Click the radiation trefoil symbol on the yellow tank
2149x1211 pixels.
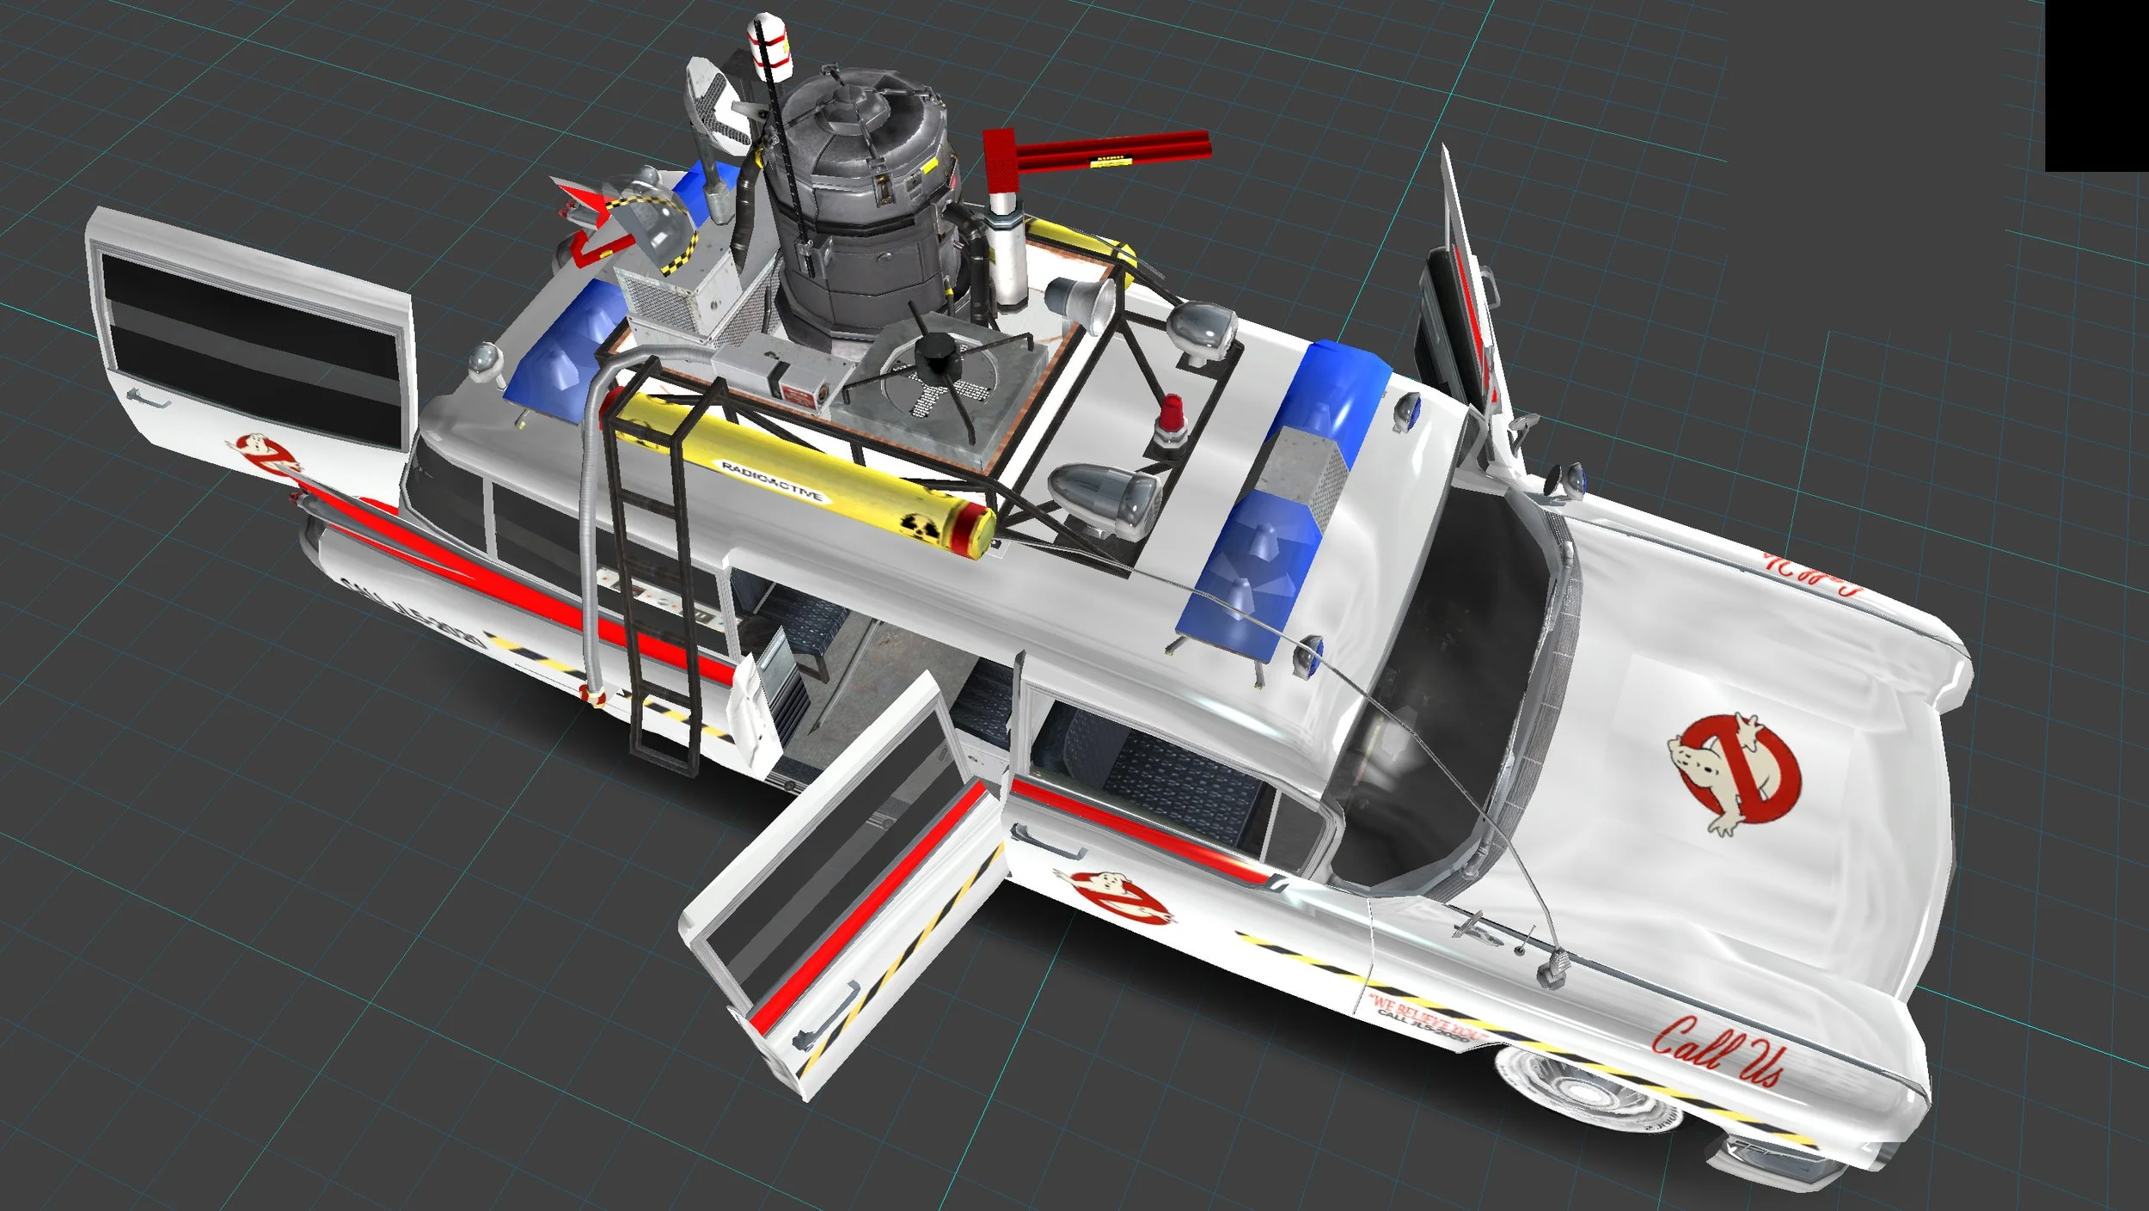tap(921, 525)
